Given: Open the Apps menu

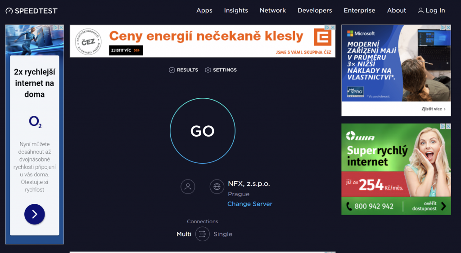Looking at the screenshot, I should (204, 10).
